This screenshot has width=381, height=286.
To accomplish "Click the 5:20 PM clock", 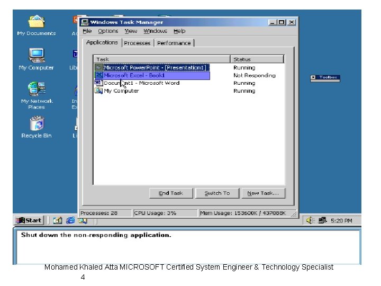I will click(x=341, y=221).
